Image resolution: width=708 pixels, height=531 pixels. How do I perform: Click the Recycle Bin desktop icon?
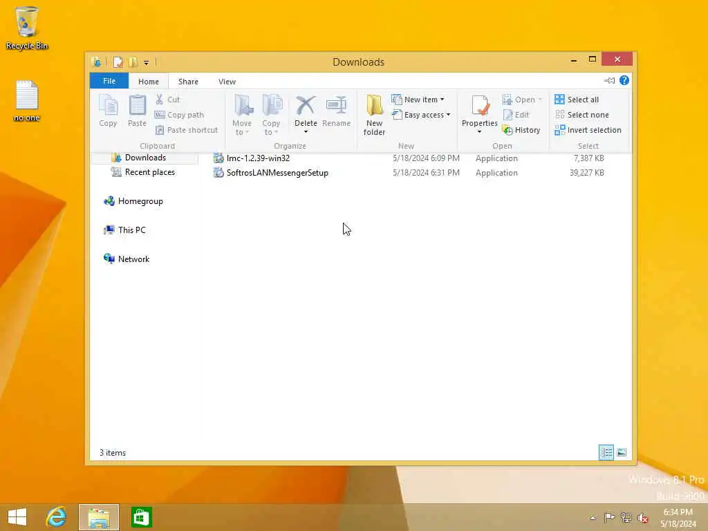coord(27,28)
